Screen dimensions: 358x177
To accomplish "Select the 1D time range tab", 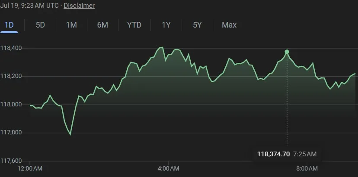I will click(x=9, y=25).
